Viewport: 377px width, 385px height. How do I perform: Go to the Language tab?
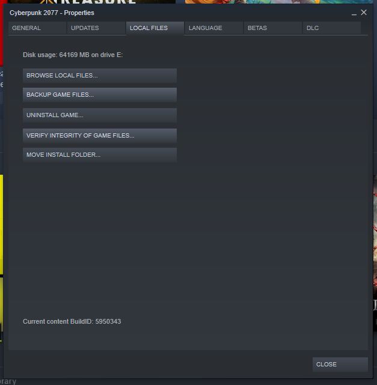tap(214, 28)
